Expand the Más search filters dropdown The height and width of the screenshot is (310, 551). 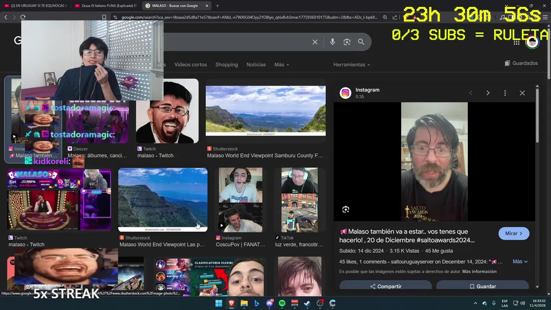(282, 65)
